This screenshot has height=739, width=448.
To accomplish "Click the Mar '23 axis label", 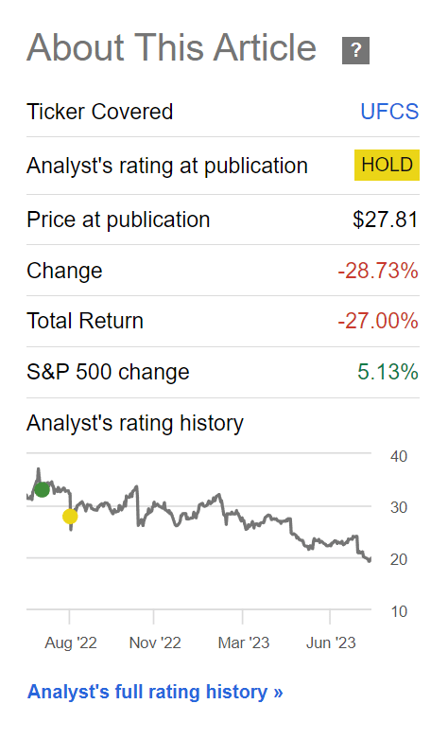I will point(244,642).
